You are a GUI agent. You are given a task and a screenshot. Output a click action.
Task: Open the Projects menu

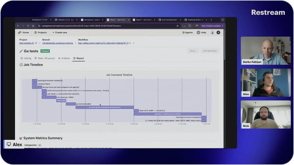[x=41, y=32]
